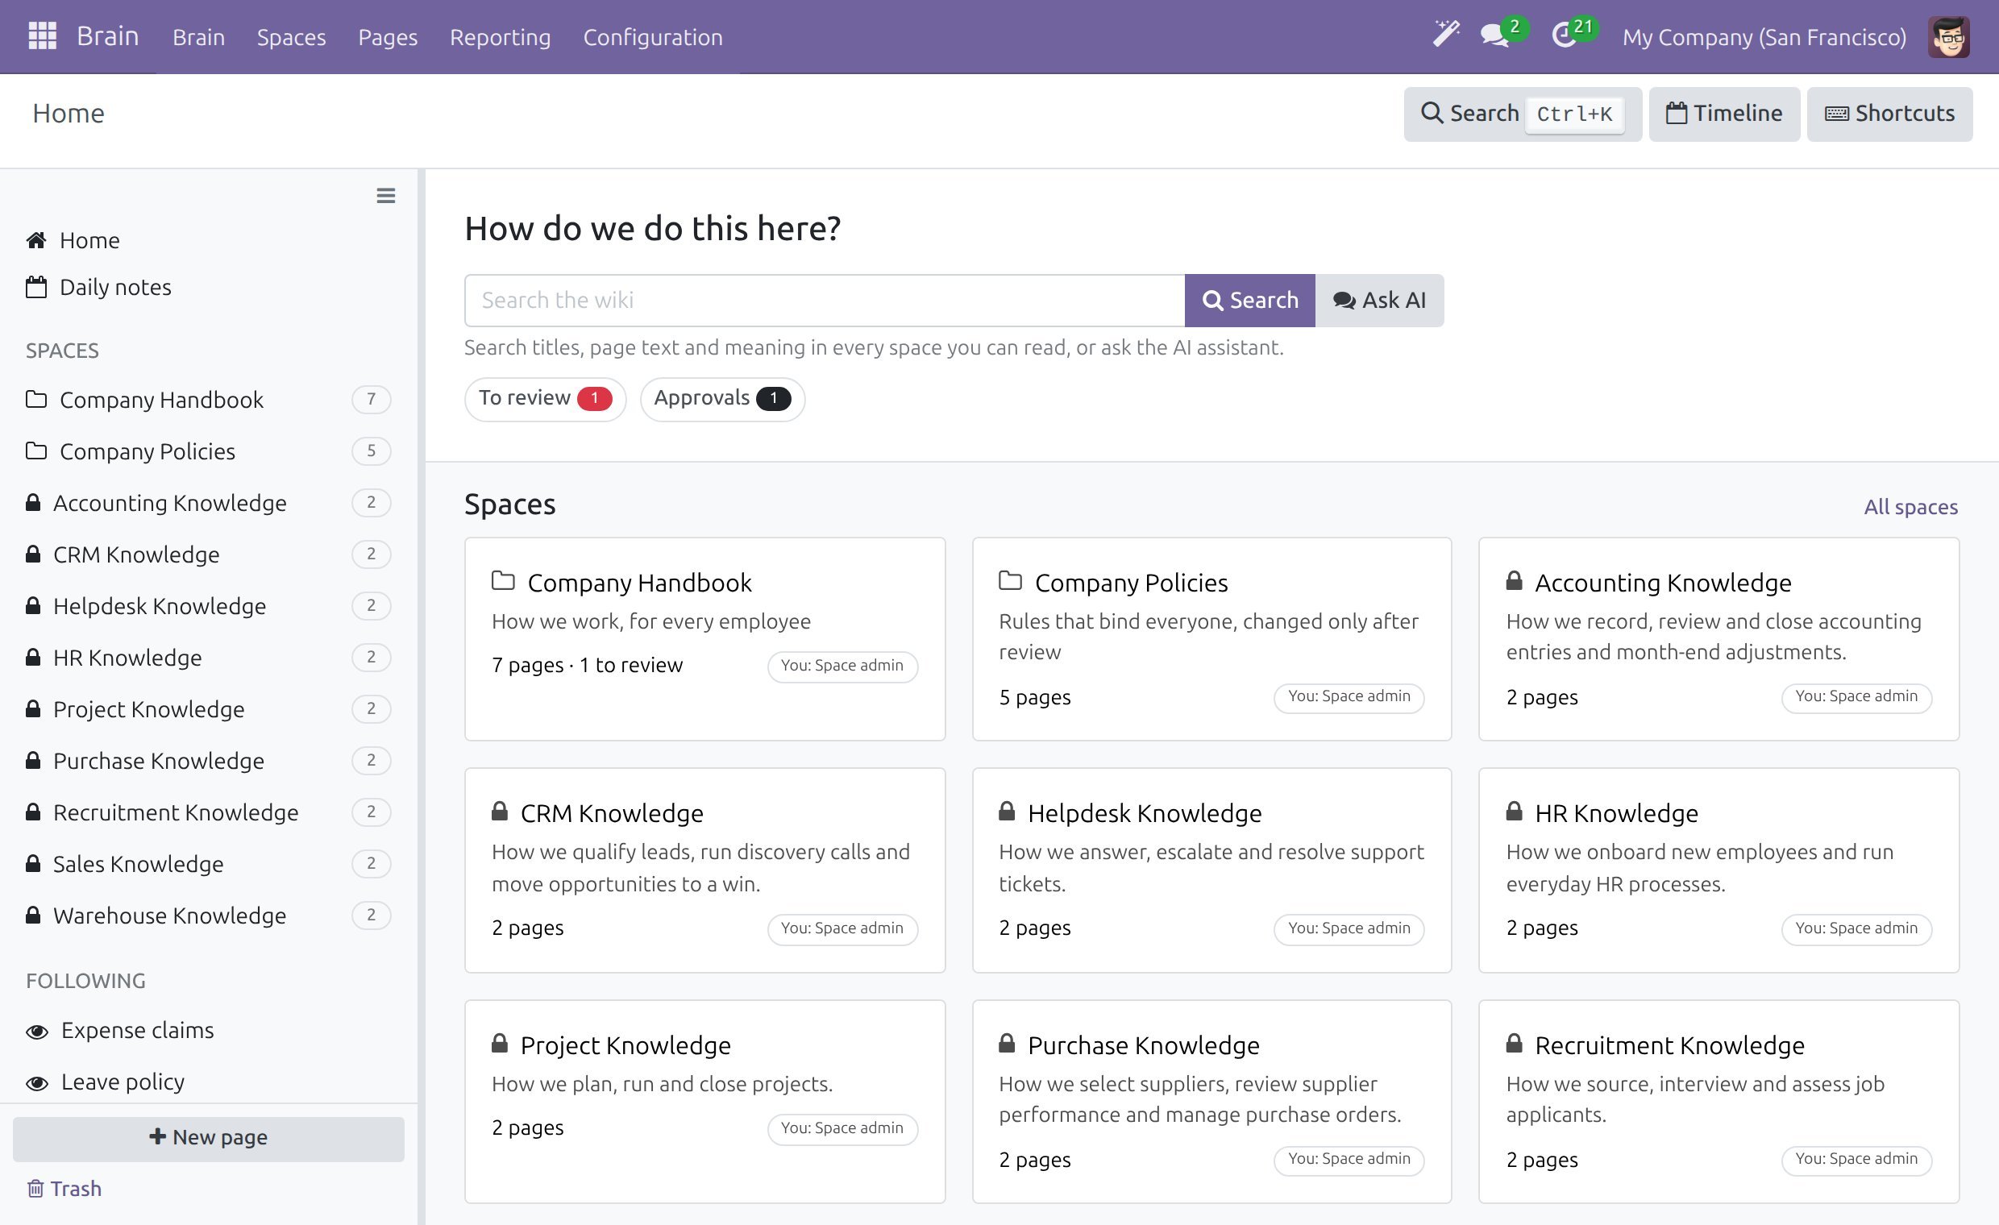Open followed page Expense claims

[209, 1030]
